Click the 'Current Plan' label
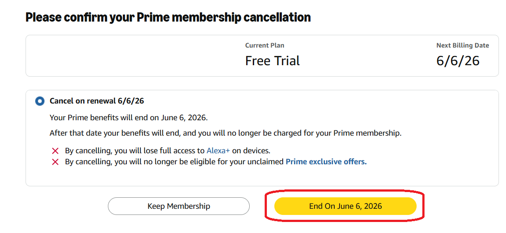 [x=265, y=45]
